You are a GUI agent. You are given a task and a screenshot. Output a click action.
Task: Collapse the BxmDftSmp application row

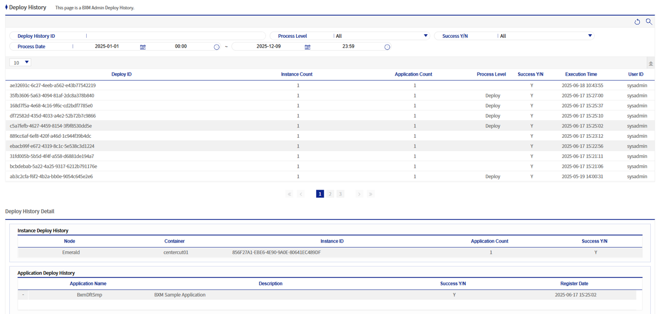pos(23,295)
